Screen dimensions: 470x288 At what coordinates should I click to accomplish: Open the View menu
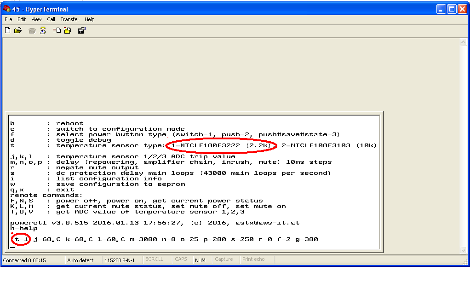pyautogui.click(x=36, y=19)
